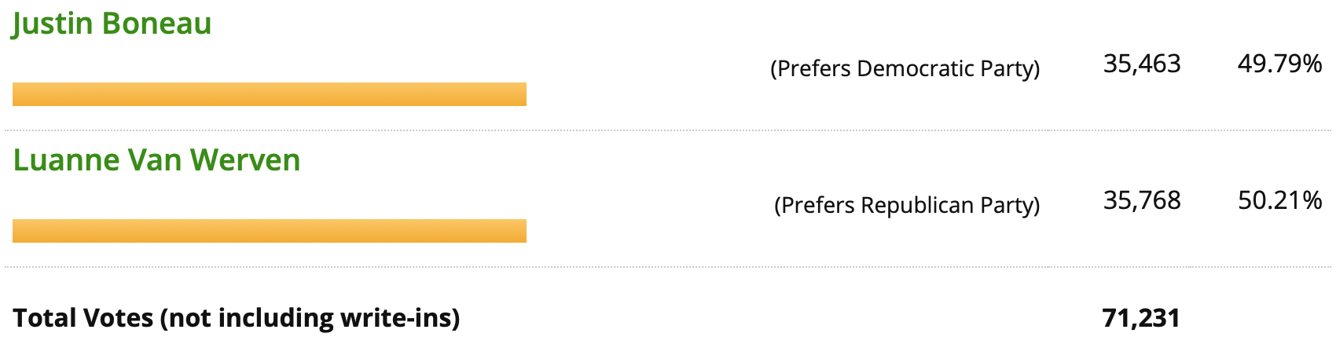
Task: Click Justin Boneau's orange vote bar
Action: click(x=270, y=94)
